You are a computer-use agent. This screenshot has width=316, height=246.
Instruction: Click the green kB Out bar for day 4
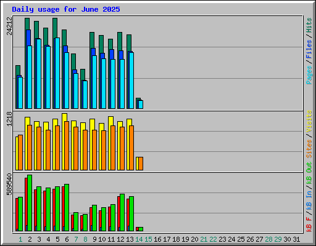point(48,209)
